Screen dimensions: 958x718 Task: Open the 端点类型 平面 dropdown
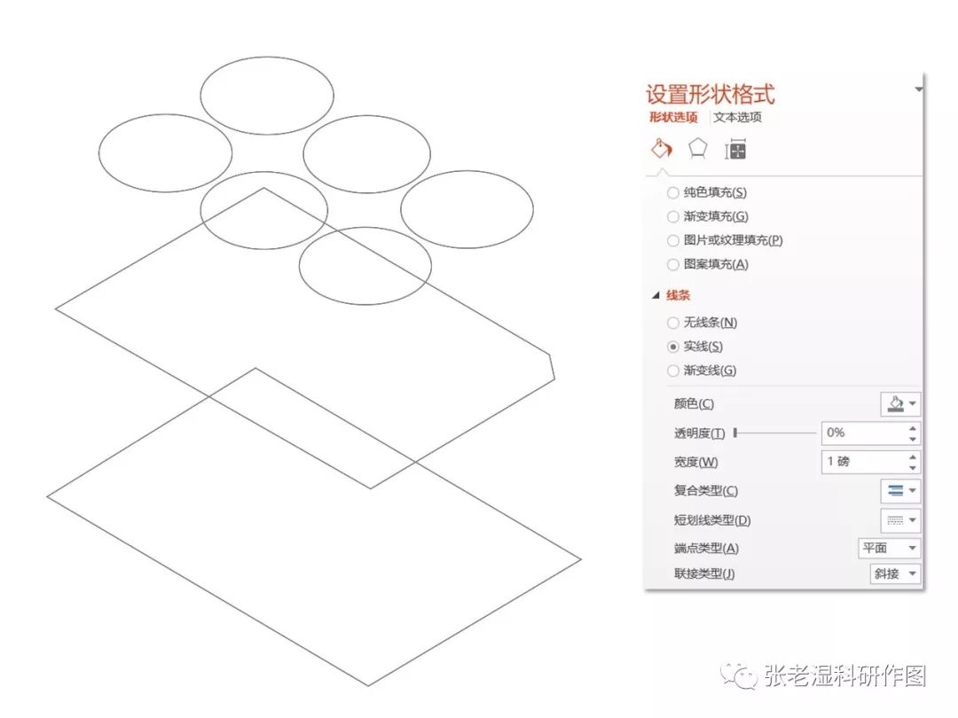(x=890, y=548)
